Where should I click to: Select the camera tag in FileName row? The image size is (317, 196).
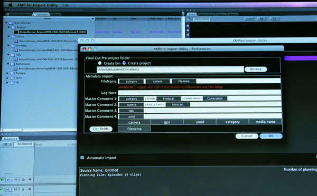pyautogui.click(x=157, y=81)
